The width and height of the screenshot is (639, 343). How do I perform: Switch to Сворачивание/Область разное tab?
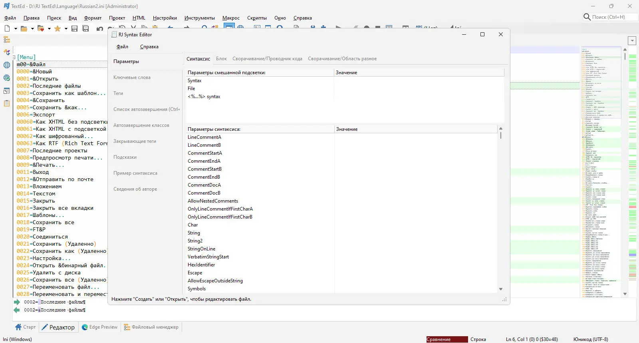point(342,59)
